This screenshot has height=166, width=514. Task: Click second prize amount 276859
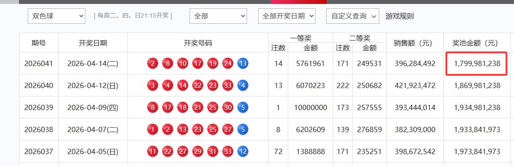point(369,130)
